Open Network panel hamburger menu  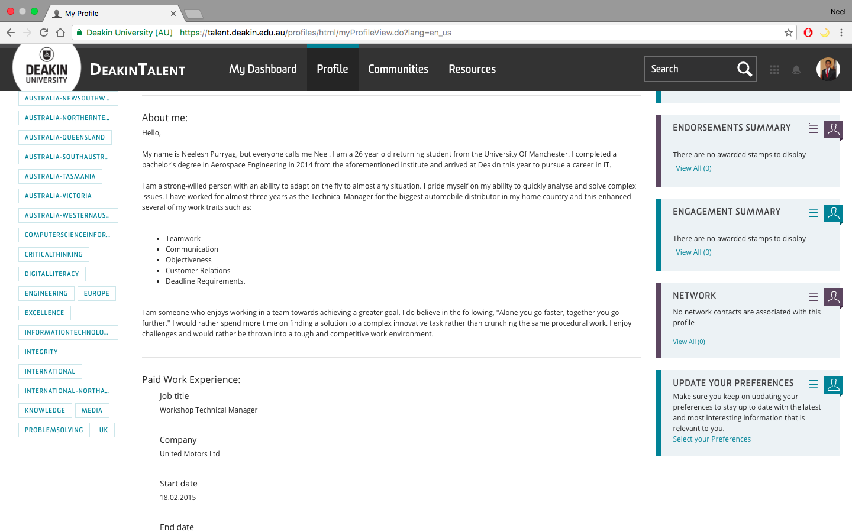coord(814,296)
